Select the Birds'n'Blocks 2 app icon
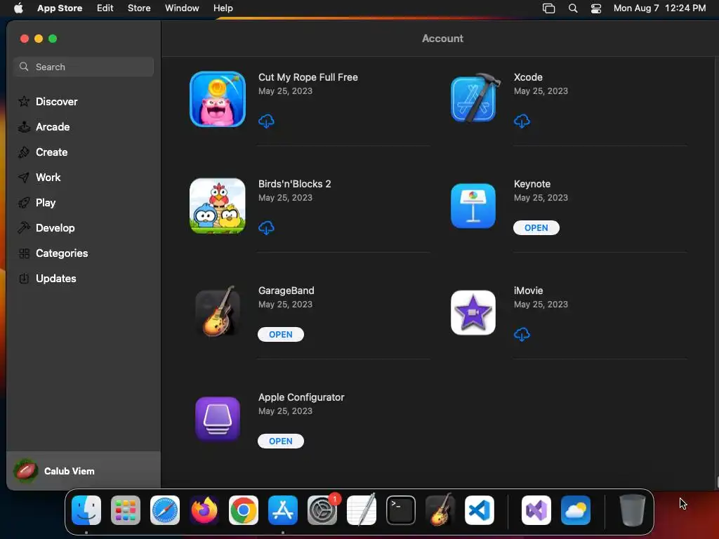Image resolution: width=719 pixels, height=539 pixels. click(218, 206)
